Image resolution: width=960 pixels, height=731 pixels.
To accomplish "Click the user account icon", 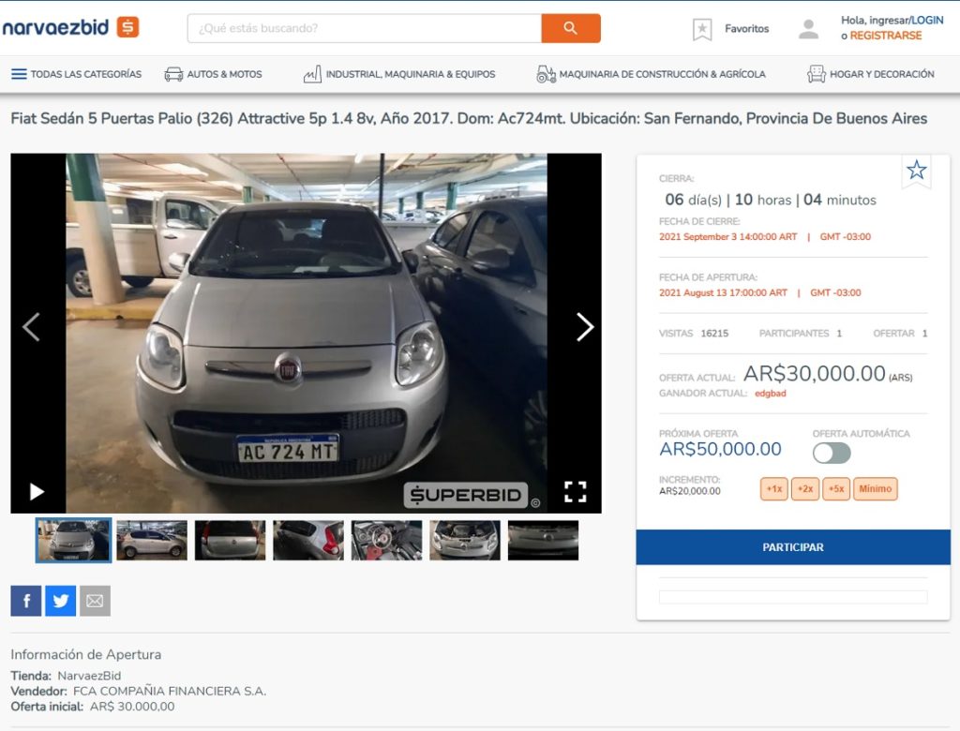I will [x=808, y=27].
